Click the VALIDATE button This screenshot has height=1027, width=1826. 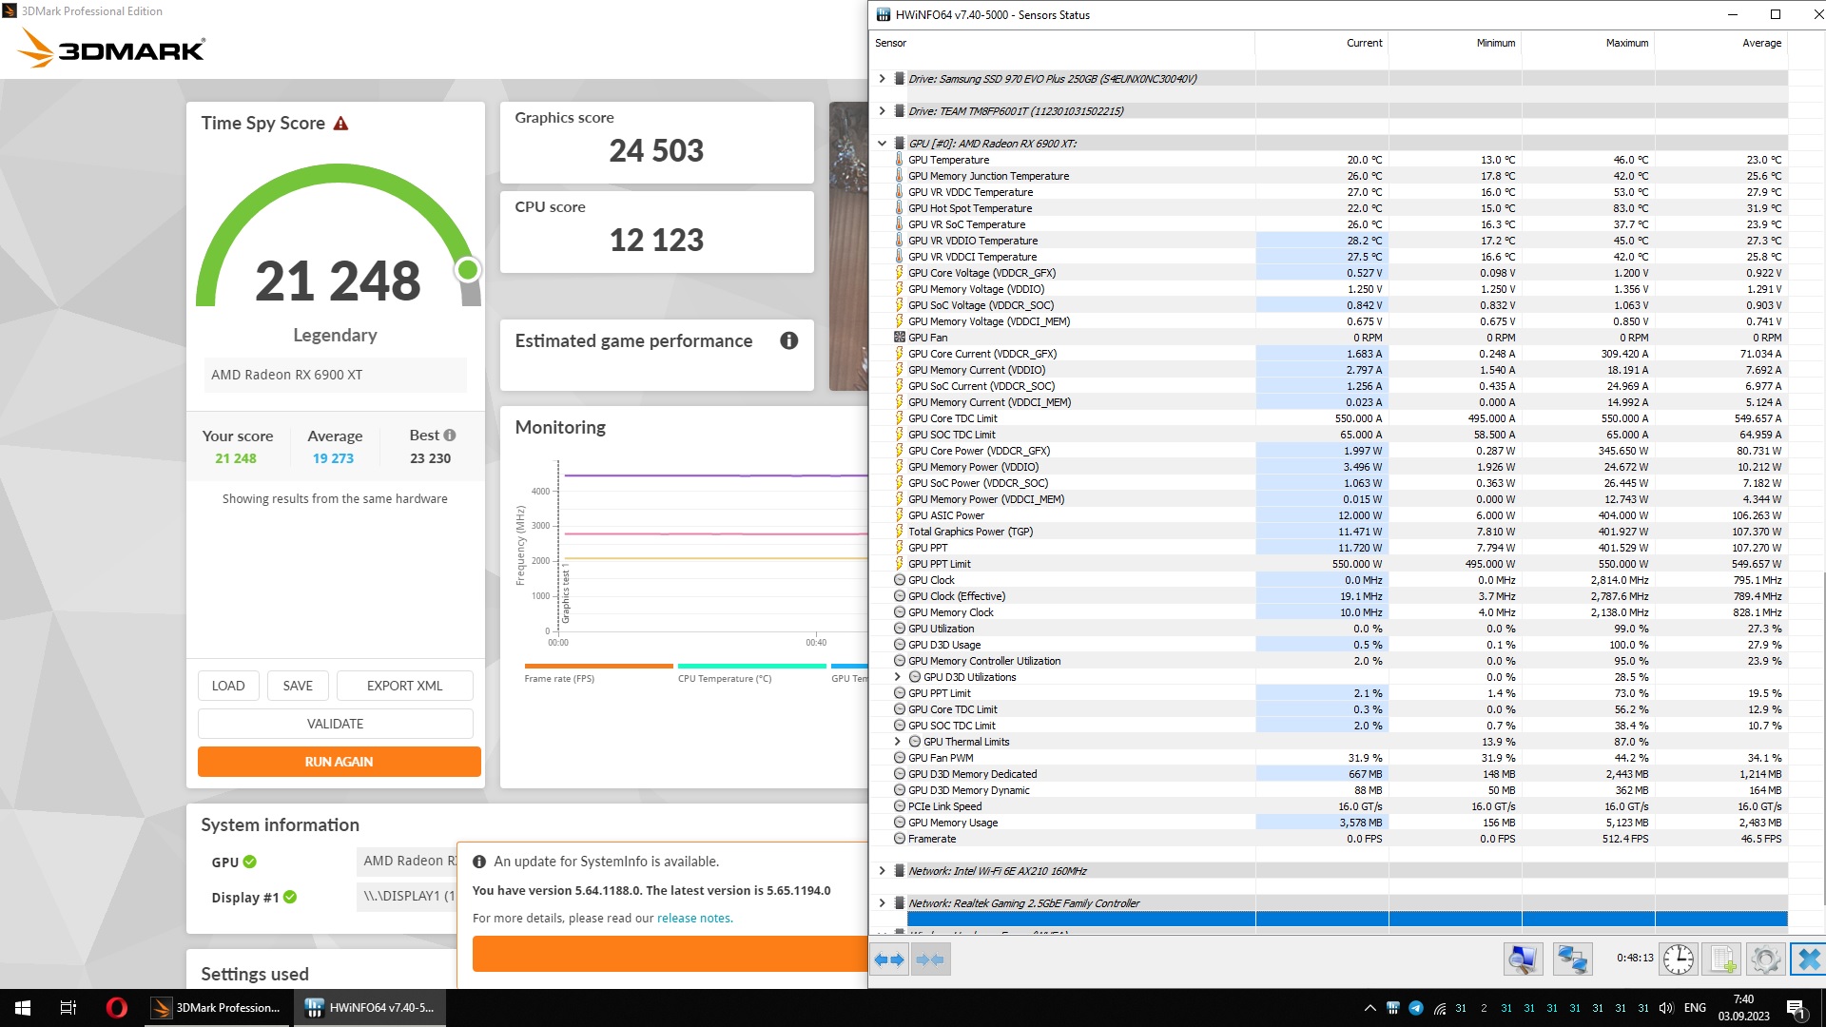click(335, 724)
